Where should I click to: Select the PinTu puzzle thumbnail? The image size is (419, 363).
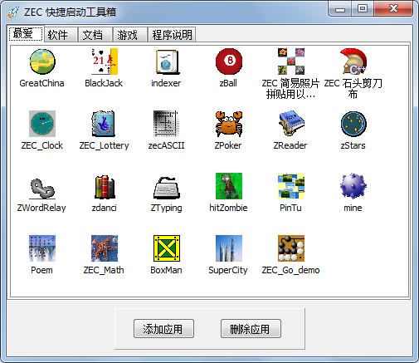[x=291, y=186]
